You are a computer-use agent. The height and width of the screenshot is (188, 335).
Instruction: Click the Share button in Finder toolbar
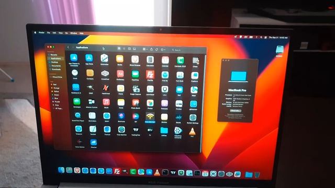pyautogui.click(x=151, y=49)
